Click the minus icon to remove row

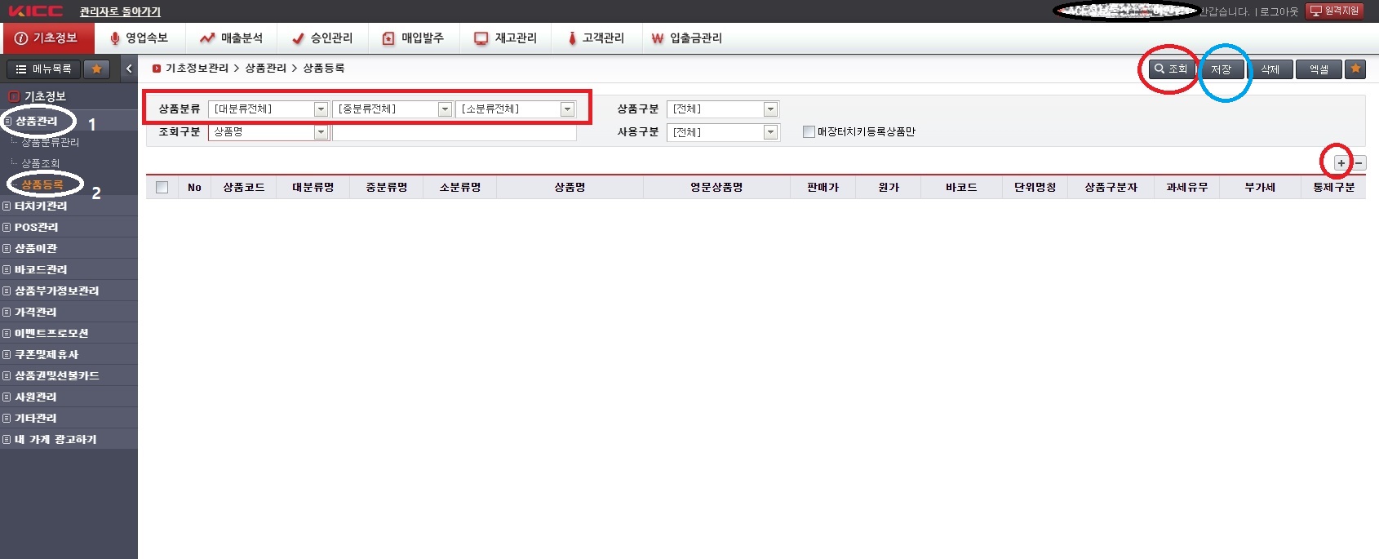pyautogui.click(x=1359, y=163)
